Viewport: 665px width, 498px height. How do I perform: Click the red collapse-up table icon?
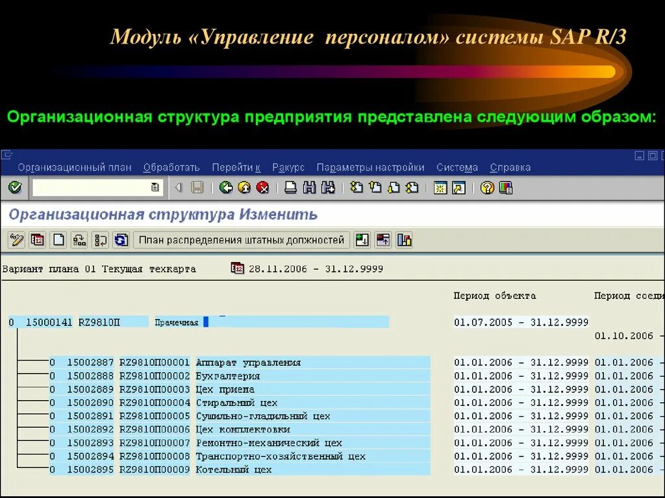pos(383,240)
